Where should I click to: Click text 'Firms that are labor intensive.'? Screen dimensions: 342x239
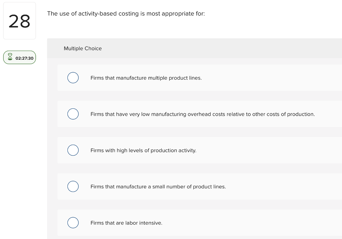(126, 223)
